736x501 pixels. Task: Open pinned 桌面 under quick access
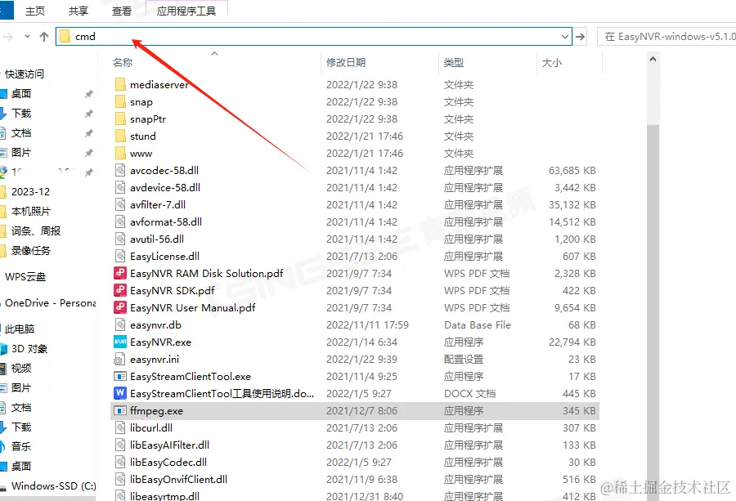point(21,94)
